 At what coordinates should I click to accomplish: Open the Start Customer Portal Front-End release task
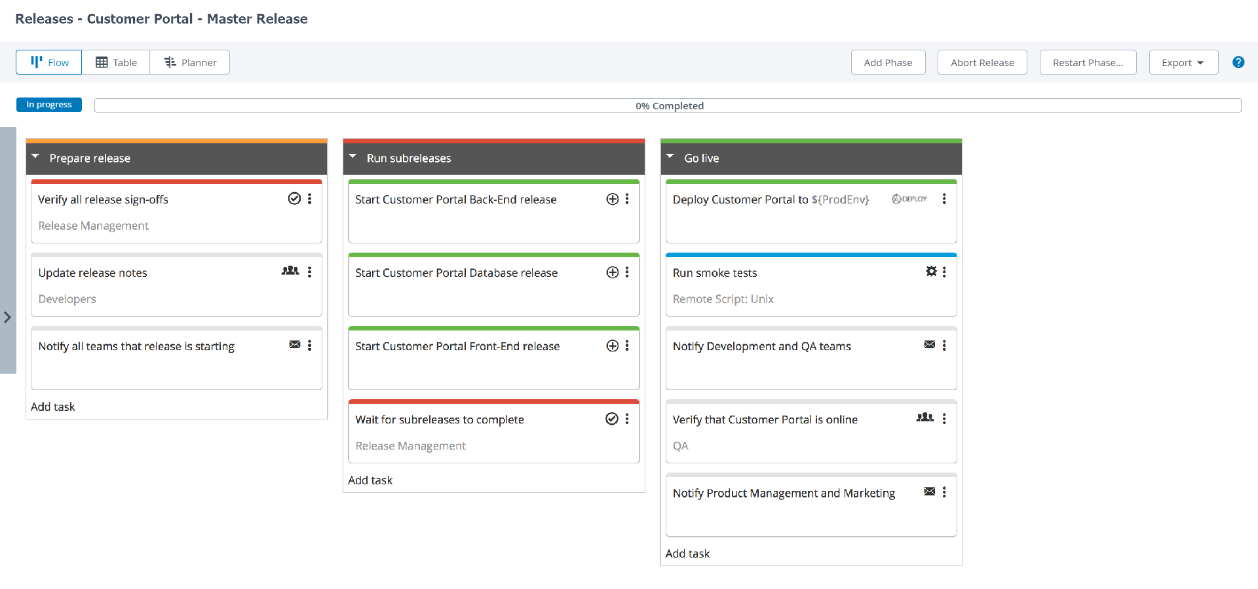[494, 358]
